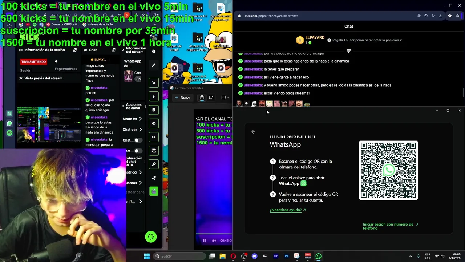465x262 pixels.
Task: Click the scroll-to-bottom arrow in Kick chat
Action: (349, 51)
